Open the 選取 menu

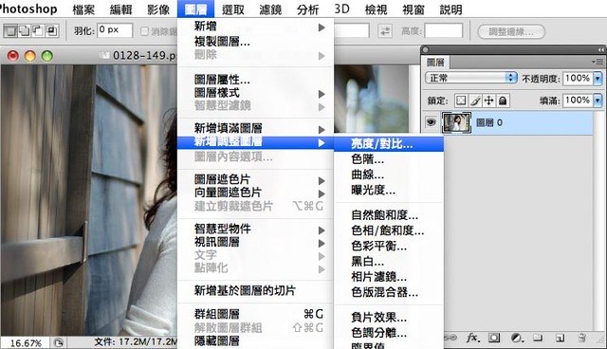point(233,9)
